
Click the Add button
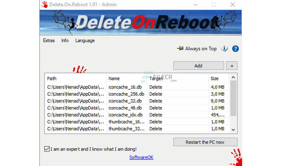(x=198, y=66)
